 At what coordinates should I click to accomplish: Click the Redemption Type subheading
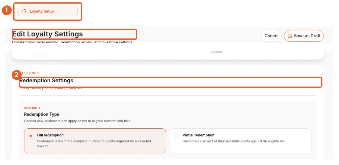point(42,114)
